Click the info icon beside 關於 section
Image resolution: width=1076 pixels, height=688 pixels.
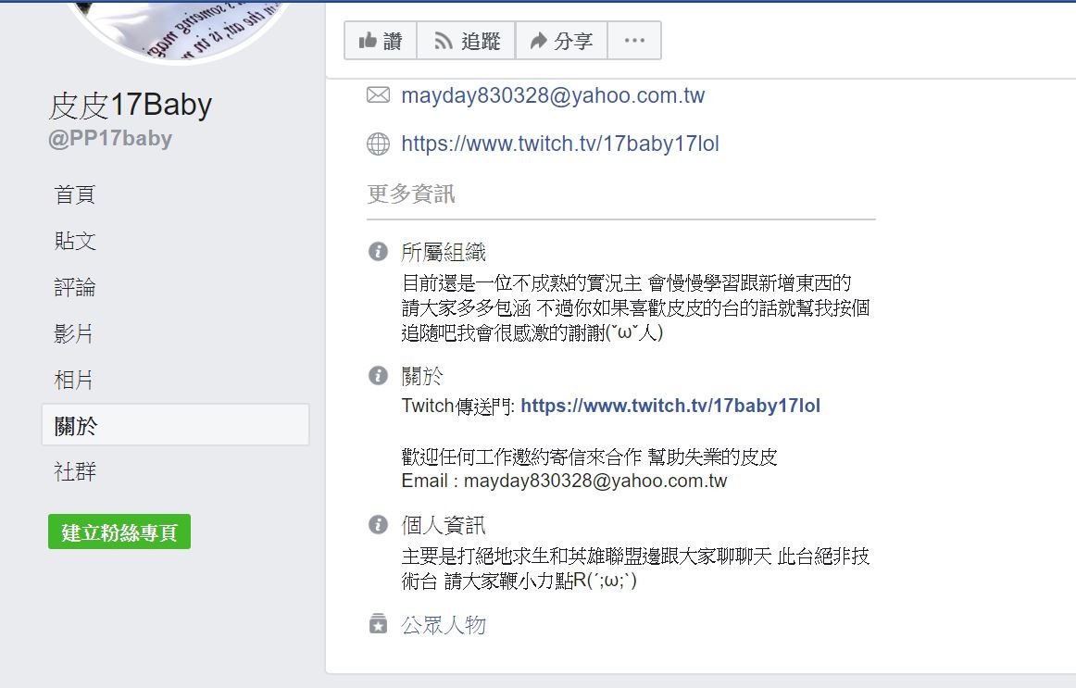click(x=378, y=375)
